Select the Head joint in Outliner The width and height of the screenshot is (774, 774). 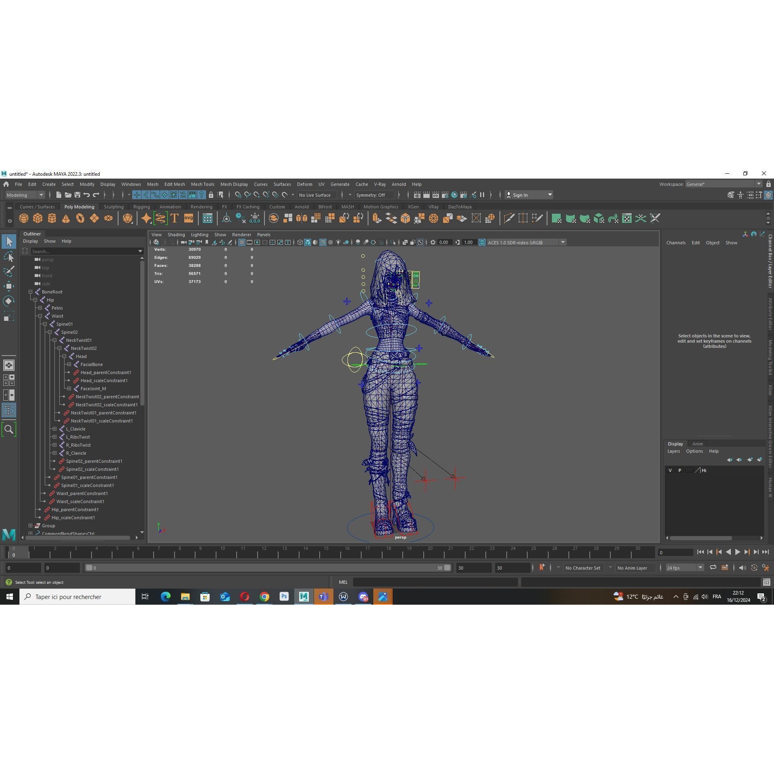tap(81, 356)
